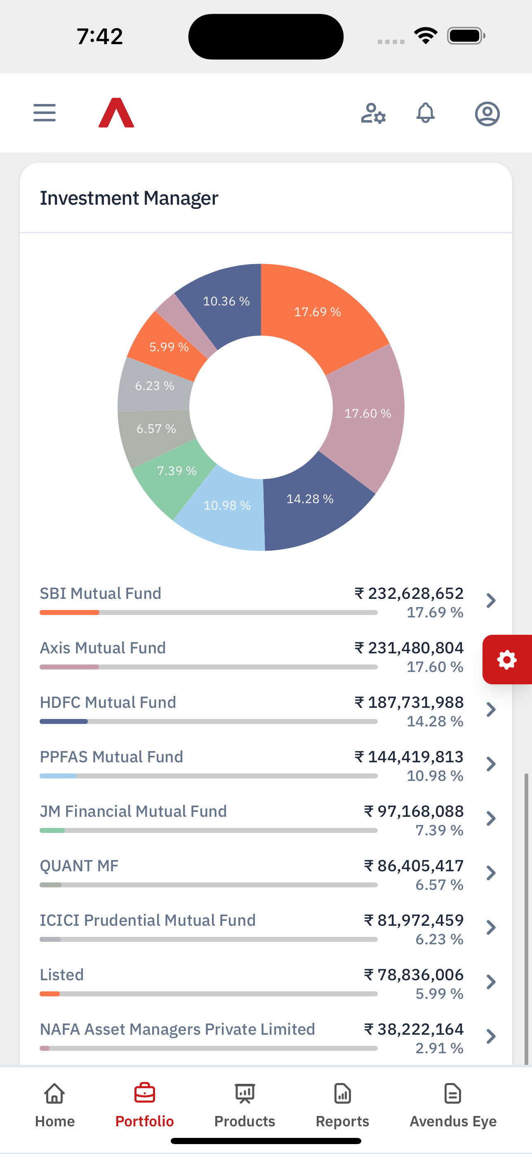Tap the 7:42 clock in status bar
Image resolution: width=532 pixels, height=1154 pixels.
tap(99, 36)
